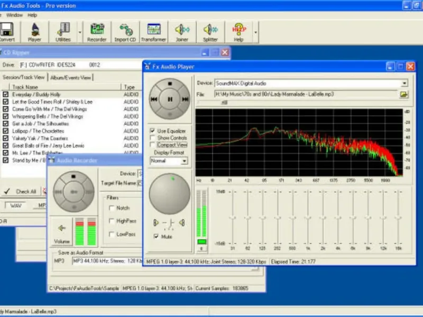Click Audio Recorder title bar icon
Viewport: 423px width, 317px height.
[52, 160]
